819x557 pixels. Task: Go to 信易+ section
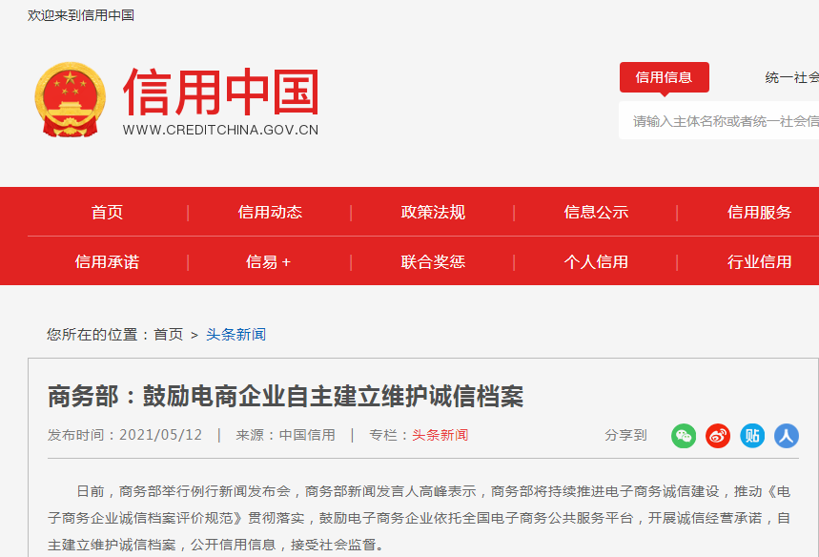tap(269, 261)
